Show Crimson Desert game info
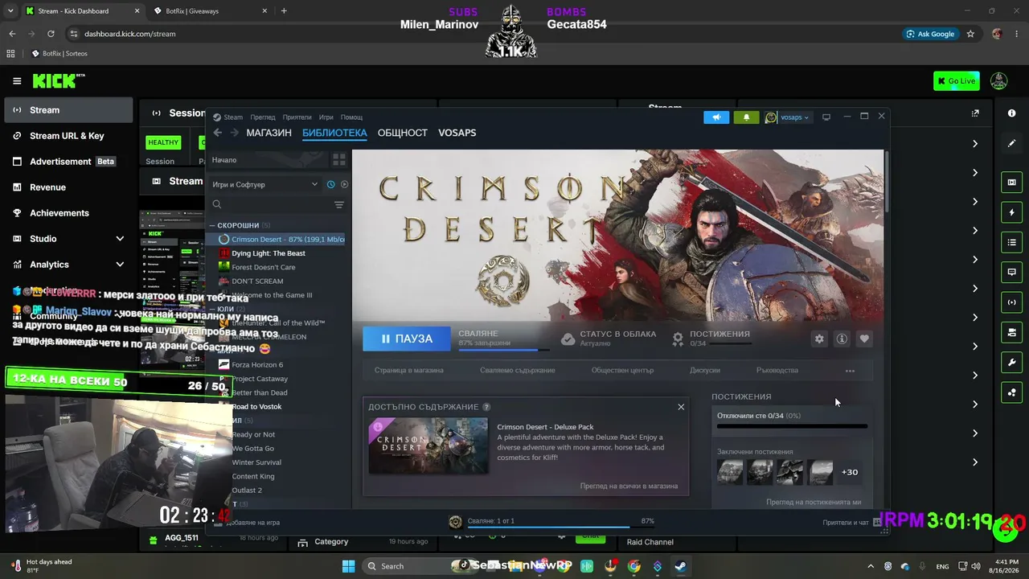The height and width of the screenshot is (579, 1029). click(x=842, y=339)
